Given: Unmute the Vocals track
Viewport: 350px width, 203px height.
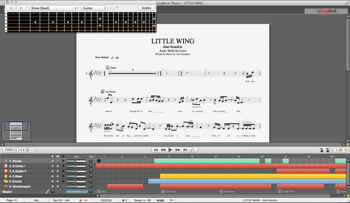Looking at the screenshot, I should (57, 161).
